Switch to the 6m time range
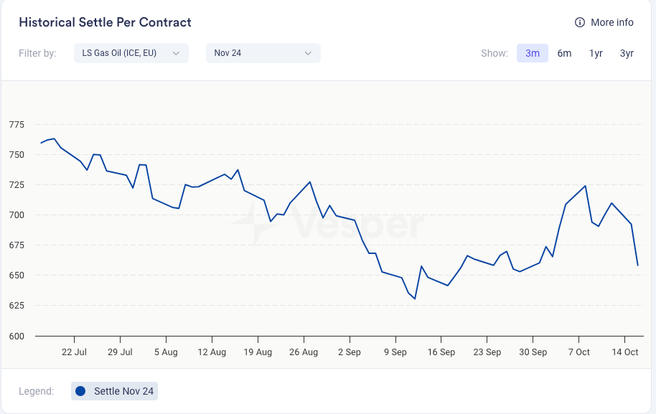Screen dimensions: 656x414 tap(564, 53)
